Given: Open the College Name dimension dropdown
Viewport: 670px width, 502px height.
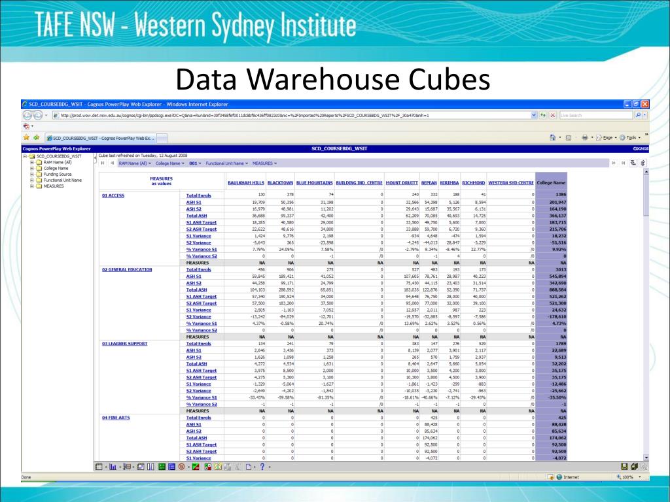Looking at the screenshot, I should point(170,163).
